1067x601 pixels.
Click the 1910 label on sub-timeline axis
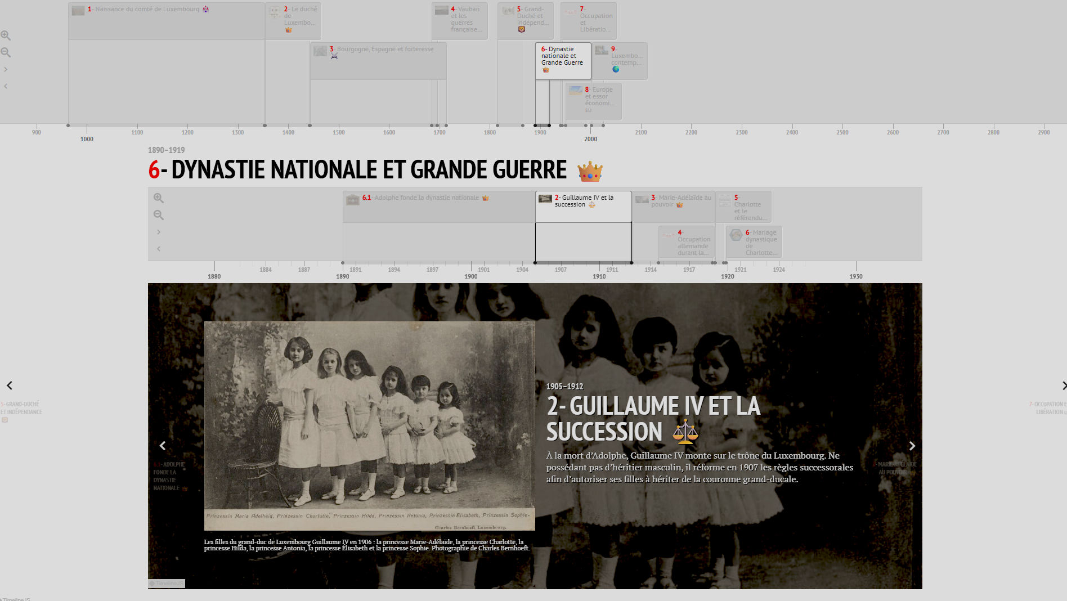[599, 276]
